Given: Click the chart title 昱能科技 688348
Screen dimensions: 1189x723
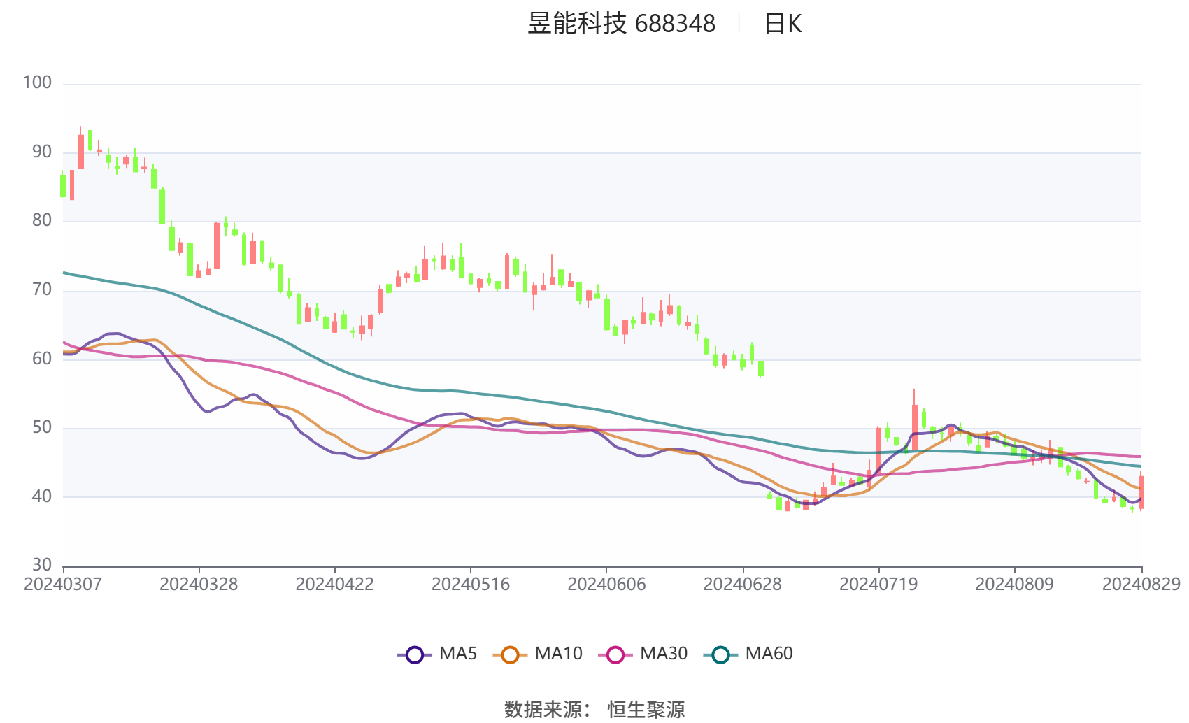Looking at the screenshot, I should coord(622,24).
